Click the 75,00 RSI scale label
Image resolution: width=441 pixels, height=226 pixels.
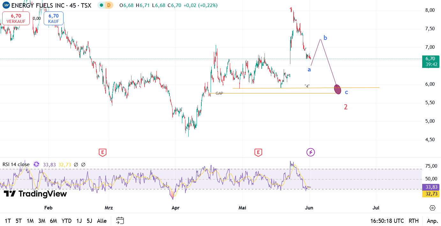431,166
